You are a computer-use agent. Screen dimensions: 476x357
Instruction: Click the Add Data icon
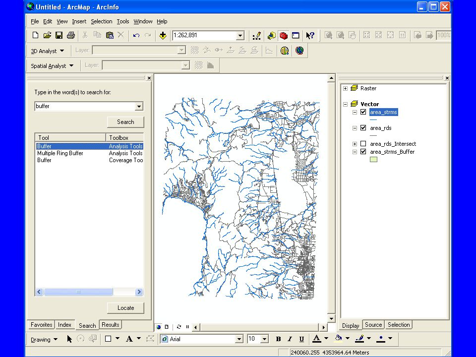(x=163, y=35)
